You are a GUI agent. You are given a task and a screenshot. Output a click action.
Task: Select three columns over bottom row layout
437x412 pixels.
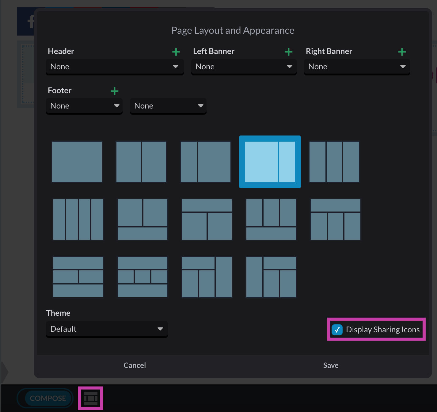(x=271, y=219)
